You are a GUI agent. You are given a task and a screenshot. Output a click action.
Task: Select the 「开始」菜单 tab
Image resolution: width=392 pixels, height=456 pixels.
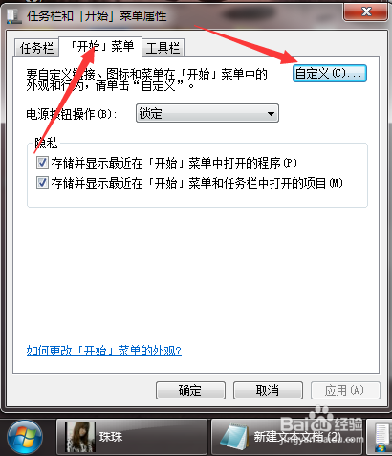(x=100, y=47)
